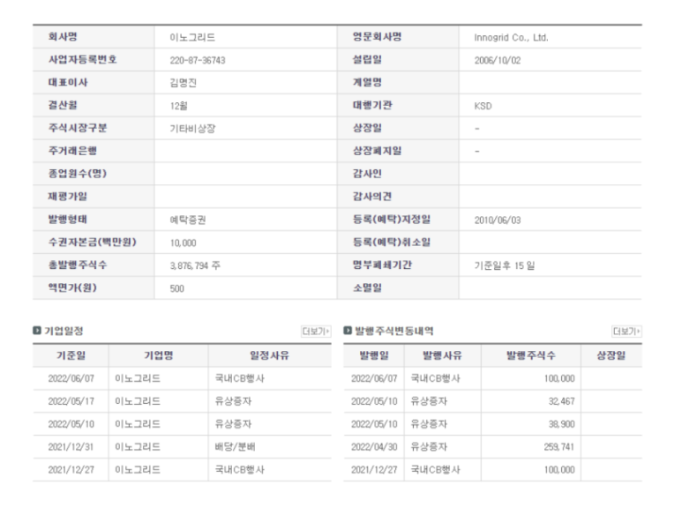Click issuance type value 예탁증권
Image resolution: width=682 pixels, height=515 pixels.
(187, 220)
